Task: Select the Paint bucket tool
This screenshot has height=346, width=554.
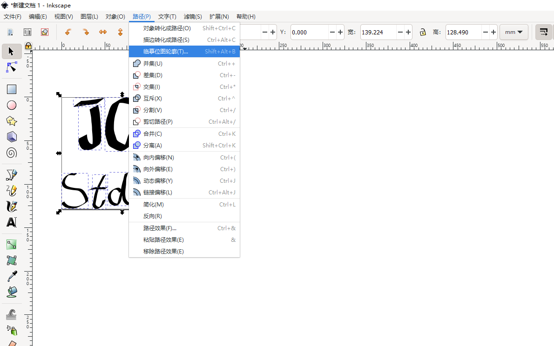Action: (x=12, y=293)
